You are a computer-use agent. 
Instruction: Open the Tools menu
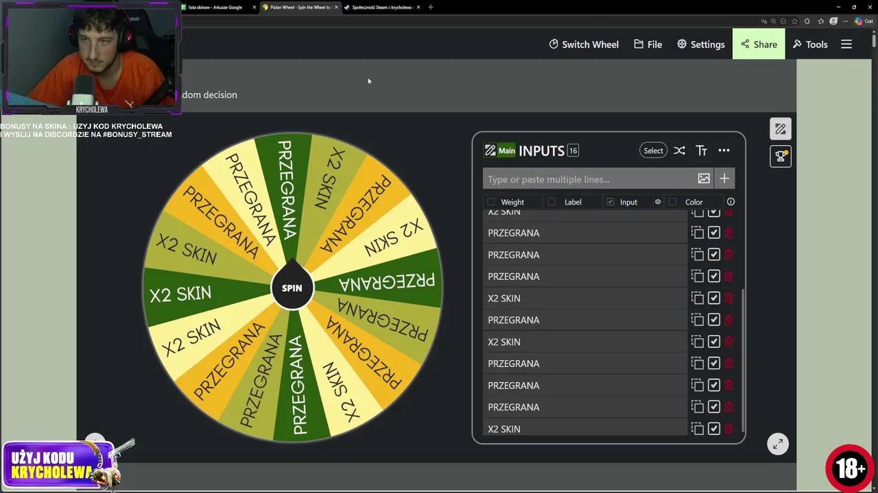(x=810, y=44)
